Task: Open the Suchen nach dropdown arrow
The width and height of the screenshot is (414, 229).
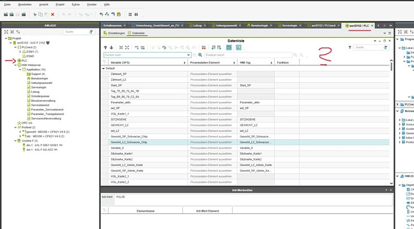Action: click(188, 55)
